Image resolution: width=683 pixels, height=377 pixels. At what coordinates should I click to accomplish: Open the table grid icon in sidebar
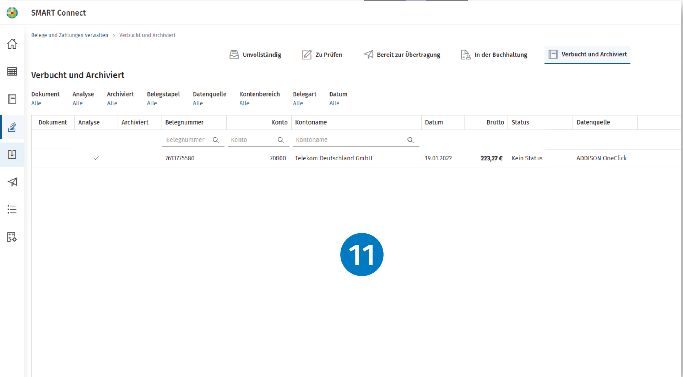(x=12, y=71)
